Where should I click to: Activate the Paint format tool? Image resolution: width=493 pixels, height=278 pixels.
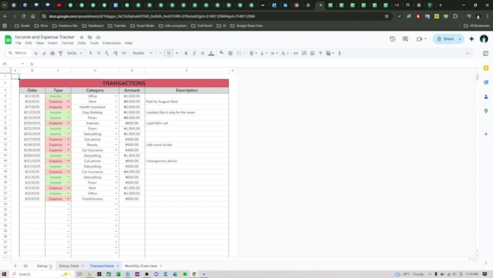pos(60,53)
